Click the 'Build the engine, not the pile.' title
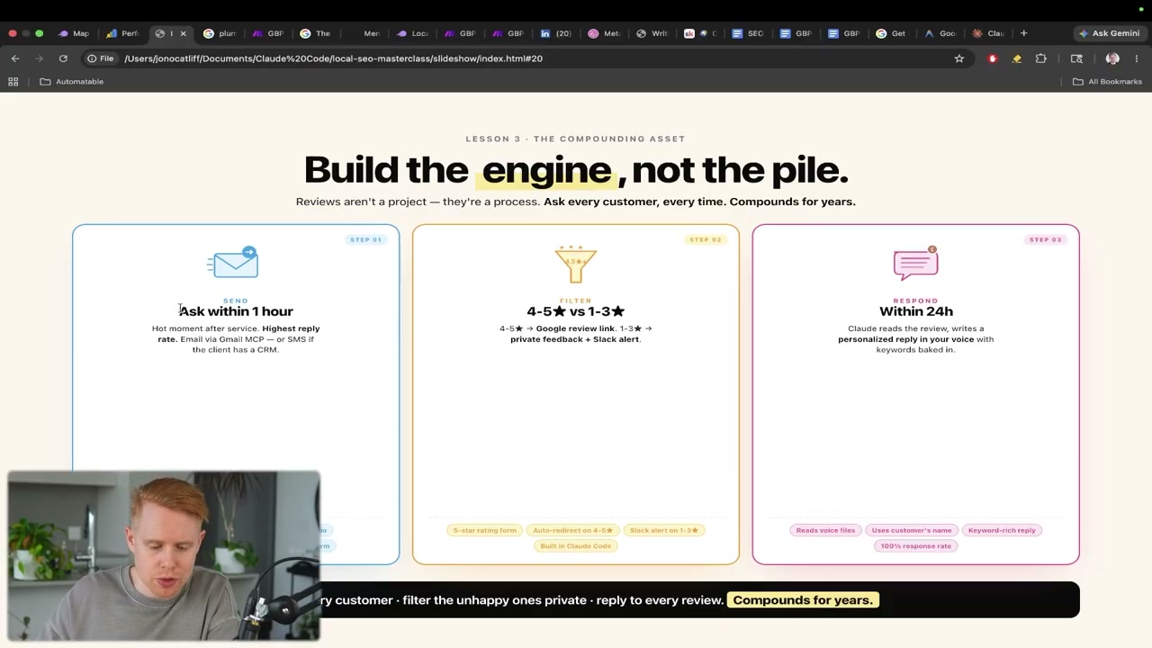 pyautogui.click(x=576, y=170)
